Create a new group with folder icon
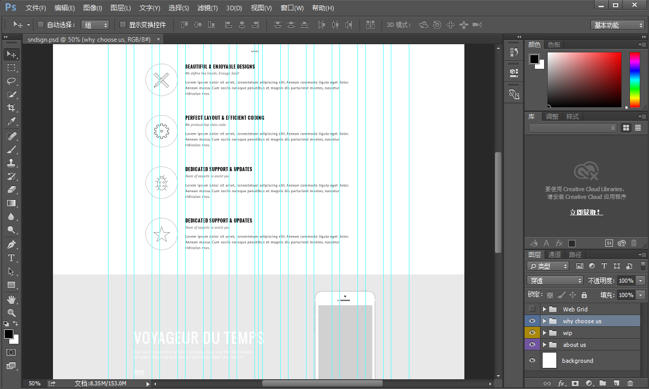The height and width of the screenshot is (389, 649). coord(602,383)
